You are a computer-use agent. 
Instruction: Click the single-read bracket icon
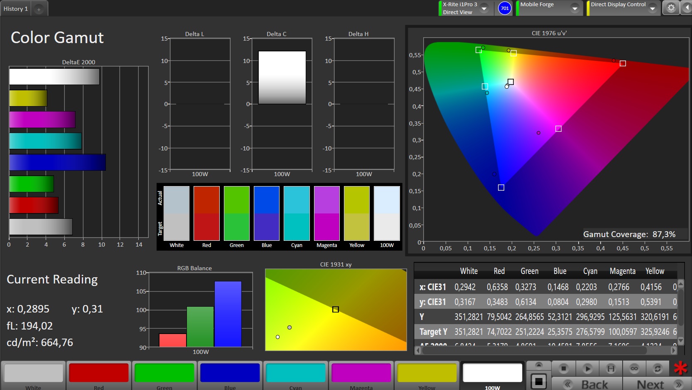(x=611, y=368)
